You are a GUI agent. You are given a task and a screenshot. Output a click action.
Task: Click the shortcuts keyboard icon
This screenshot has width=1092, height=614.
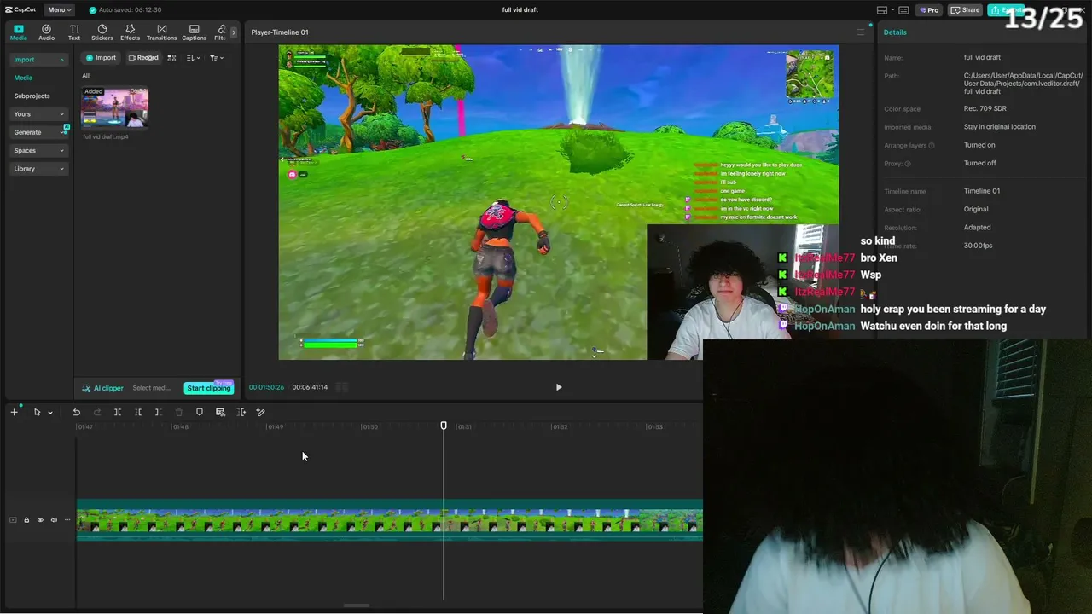click(x=905, y=10)
